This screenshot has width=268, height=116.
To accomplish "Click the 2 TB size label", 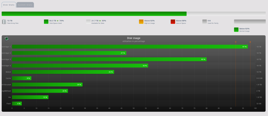I will [258, 91].
